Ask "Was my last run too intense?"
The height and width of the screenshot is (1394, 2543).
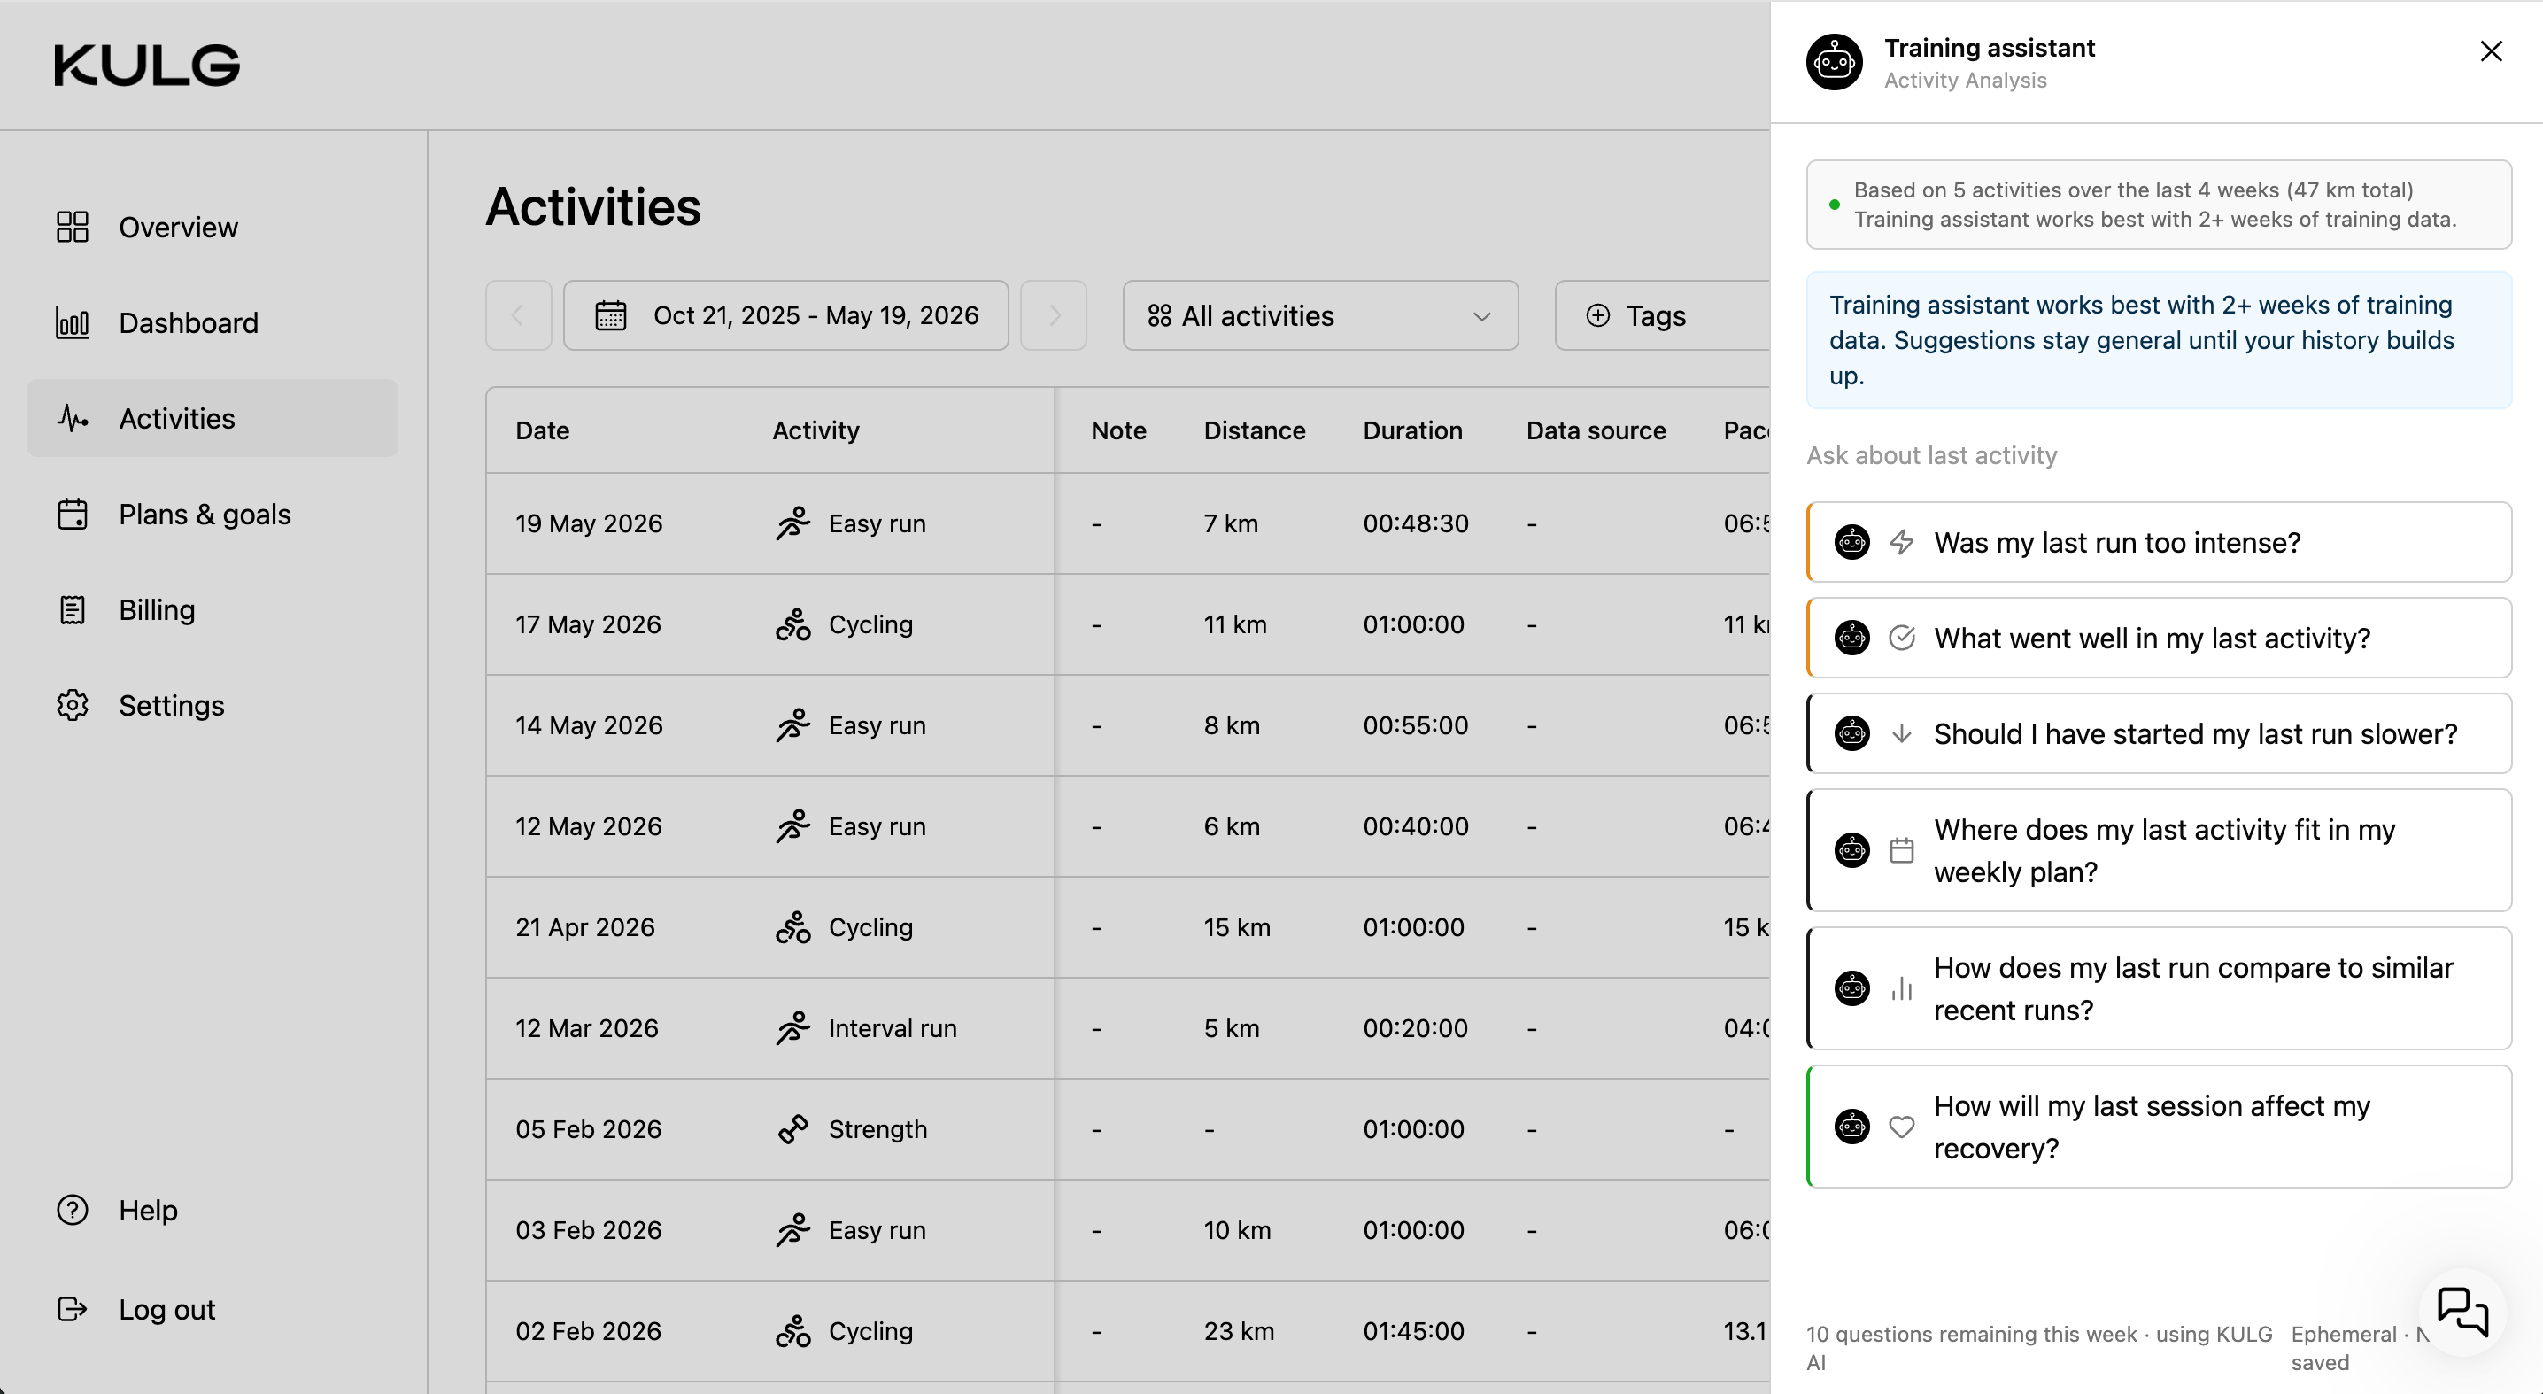point(2159,543)
